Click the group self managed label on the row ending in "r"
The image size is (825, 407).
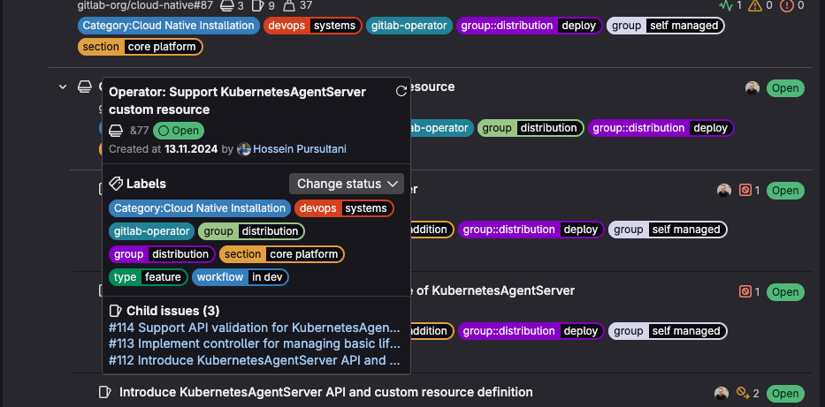[x=668, y=230]
